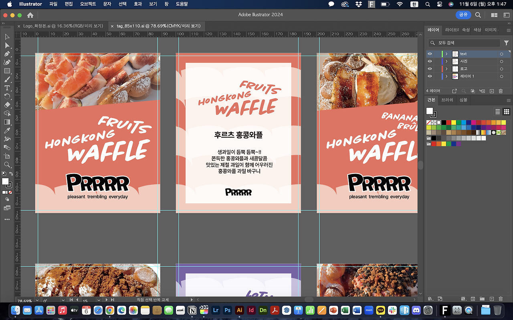Viewport: 513px width, 320px height.
Task: Make or release clipping mask
Action: [473, 91]
